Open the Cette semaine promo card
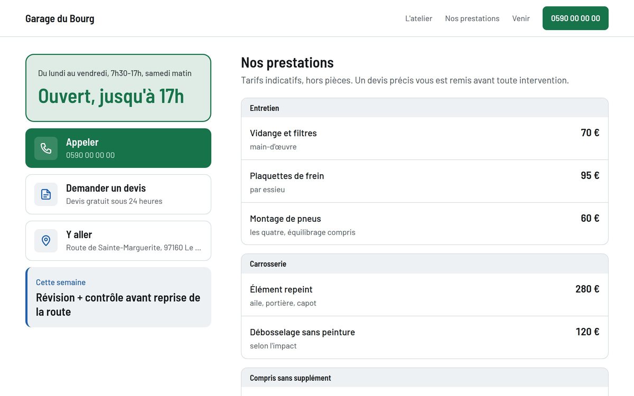The height and width of the screenshot is (396, 634). 118,297
